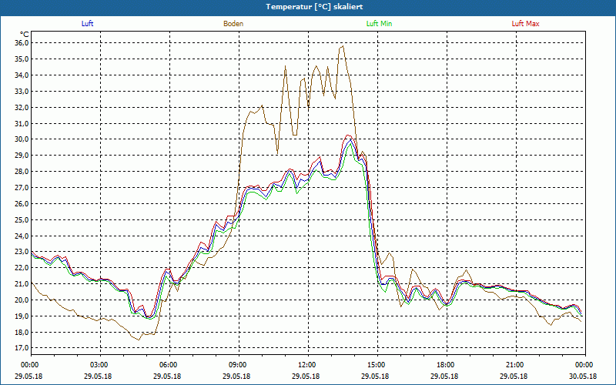Click the brown Boden legend label

pyautogui.click(x=233, y=24)
